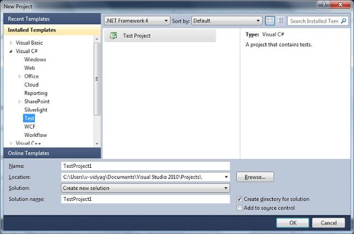354x234 pixels.
Task: Select the SharePoint template category
Action: tap(37, 102)
